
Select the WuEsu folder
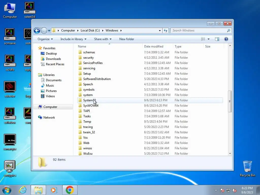[88, 154]
